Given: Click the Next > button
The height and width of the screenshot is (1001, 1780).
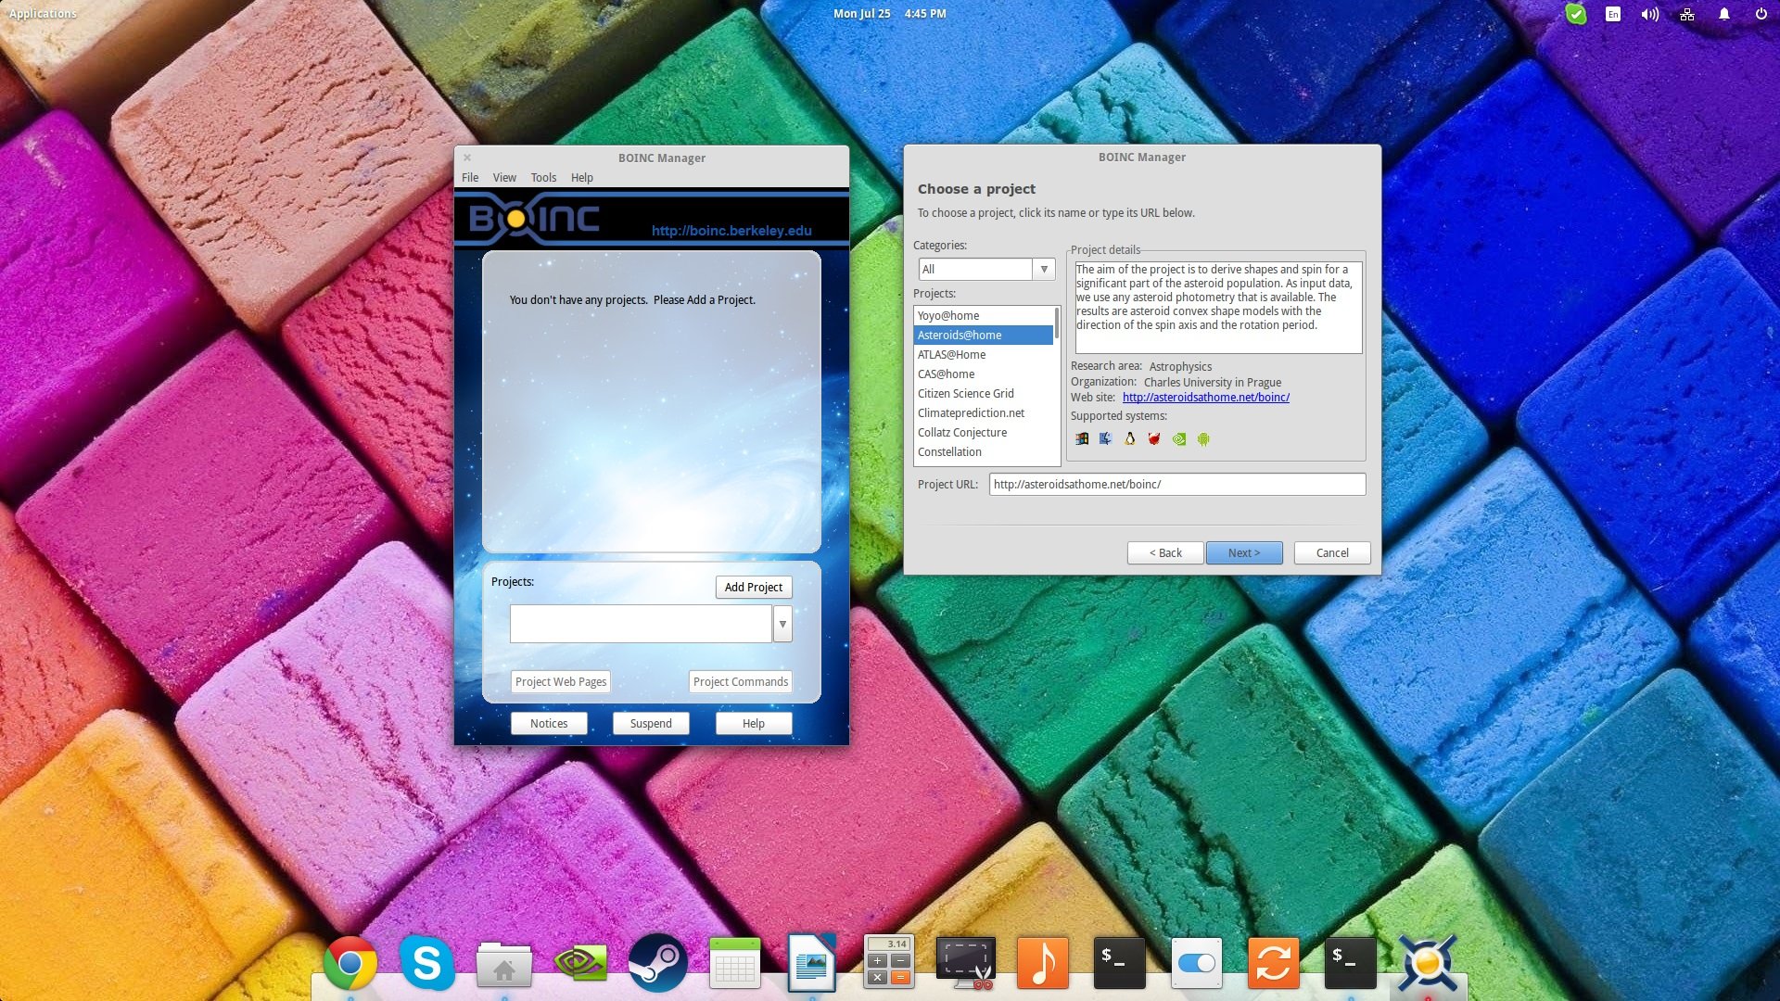Looking at the screenshot, I should pos(1244,552).
